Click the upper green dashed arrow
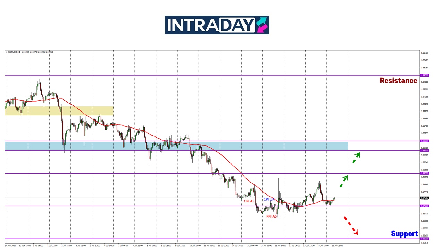Screen dimensions: 434x248 point(356,158)
